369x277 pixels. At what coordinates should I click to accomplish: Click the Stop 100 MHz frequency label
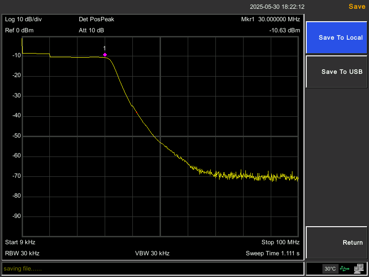pyautogui.click(x=280, y=242)
